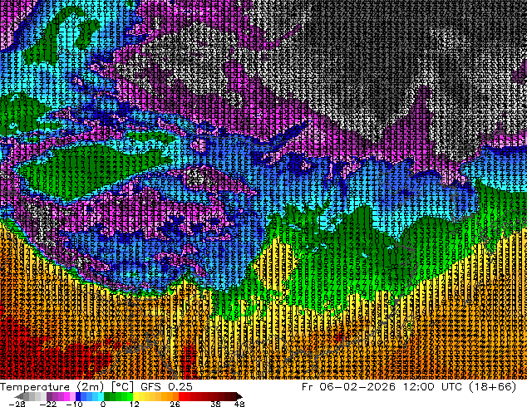Click the 'GFS 0.25' model label

[x=166, y=387]
